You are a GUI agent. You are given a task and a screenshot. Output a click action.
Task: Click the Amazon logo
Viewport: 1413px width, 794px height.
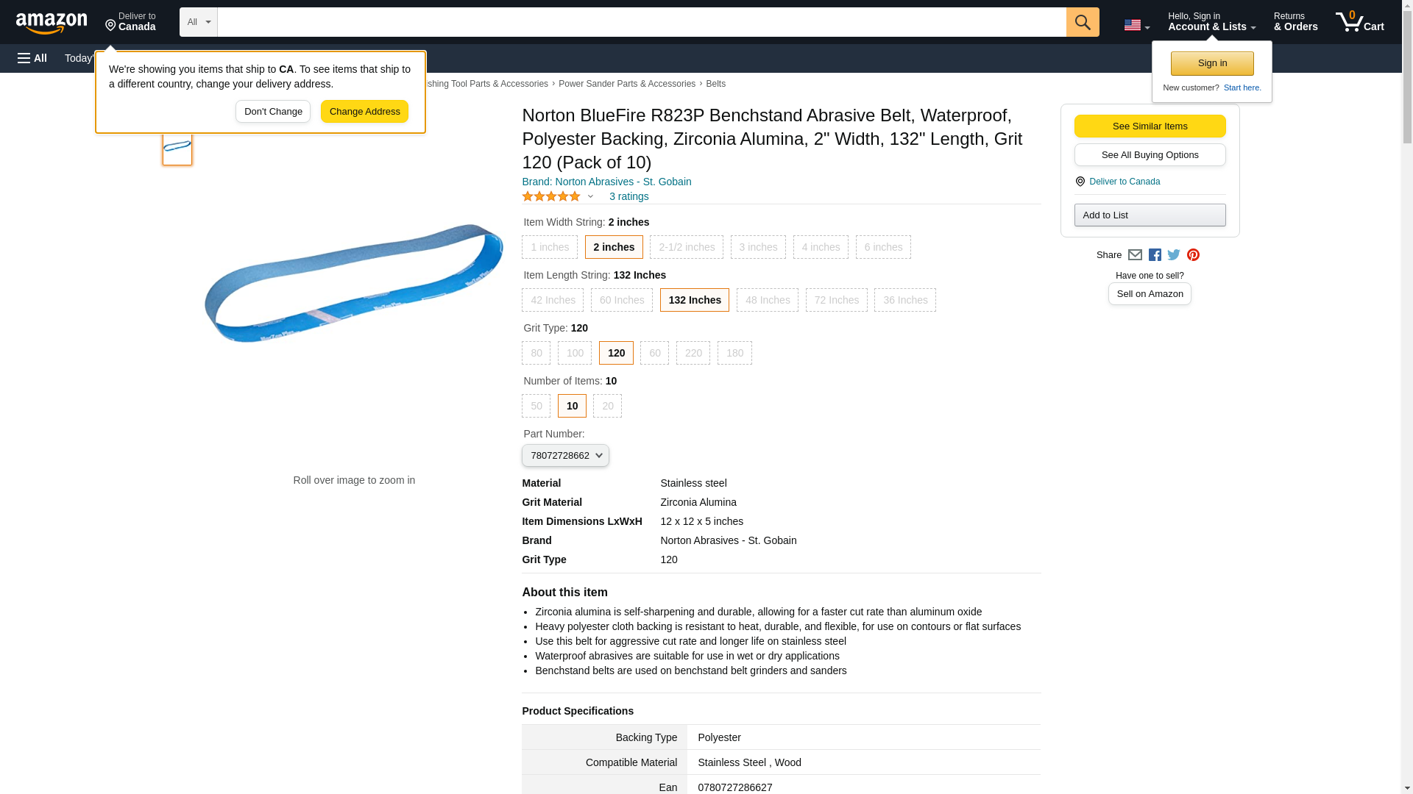click(52, 23)
